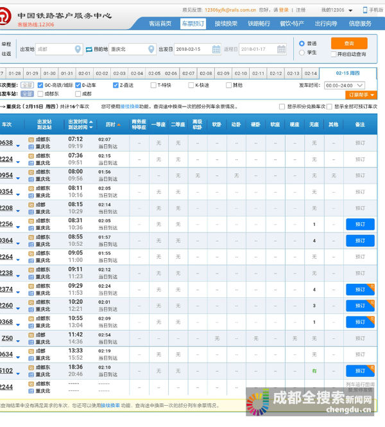Open the 发车时间 00:00--24:00 dropdown
385x427 pixels.
click(345, 85)
